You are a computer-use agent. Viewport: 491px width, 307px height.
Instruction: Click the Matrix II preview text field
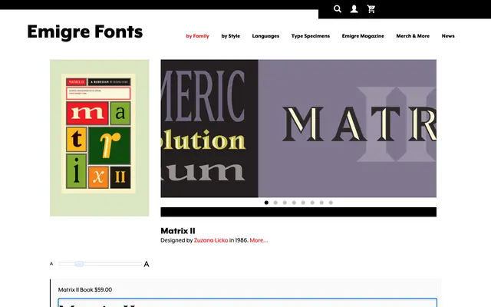point(247,302)
